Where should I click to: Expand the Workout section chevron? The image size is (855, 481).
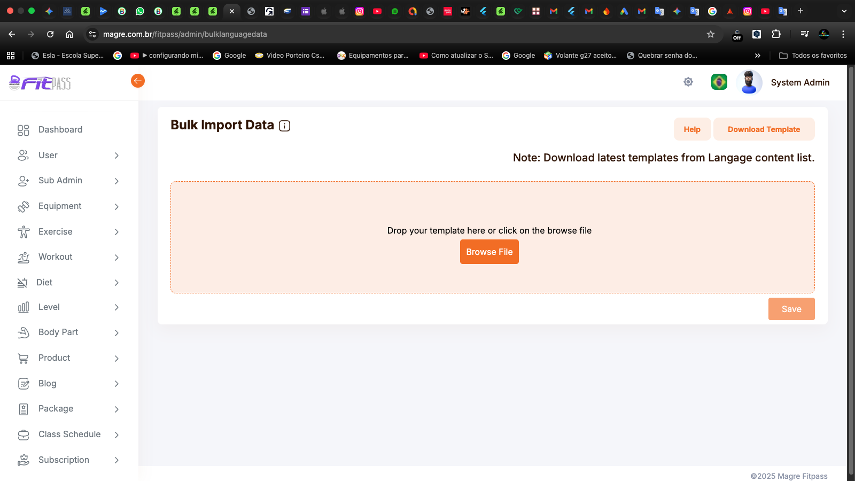click(116, 258)
